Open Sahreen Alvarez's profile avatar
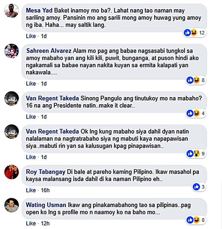Image resolution: width=222 pixels, height=229 pixels. [x=12, y=51]
